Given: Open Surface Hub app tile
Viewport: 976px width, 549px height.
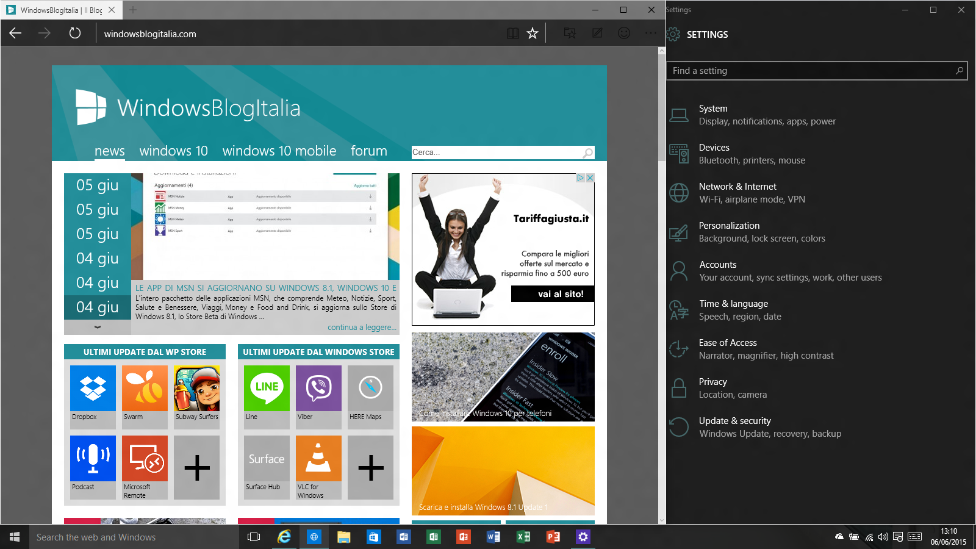Looking at the screenshot, I should [267, 467].
